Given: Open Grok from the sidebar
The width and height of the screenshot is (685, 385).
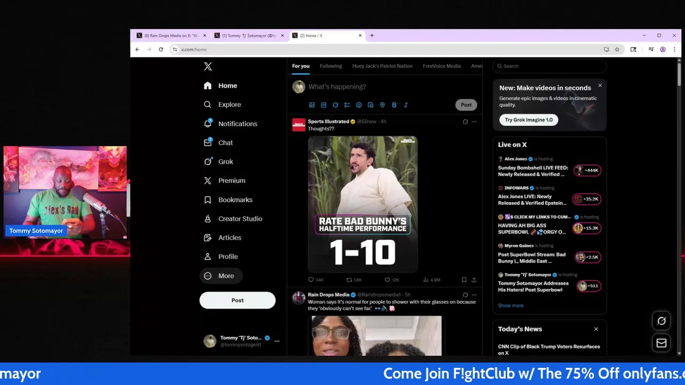Looking at the screenshot, I should click(218, 161).
